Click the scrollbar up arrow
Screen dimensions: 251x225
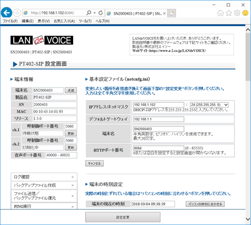pyautogui.click(x=248, y=29)
